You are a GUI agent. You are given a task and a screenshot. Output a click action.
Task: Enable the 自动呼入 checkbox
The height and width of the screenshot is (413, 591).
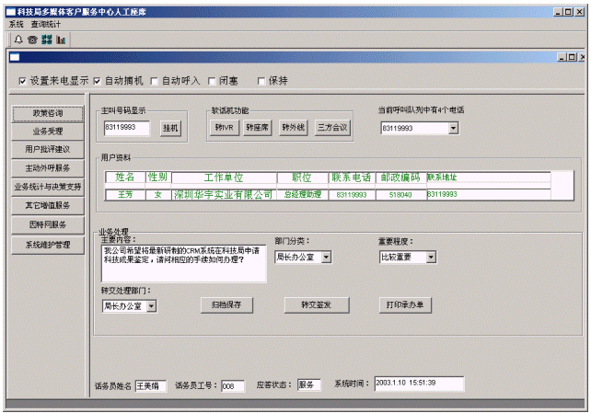point(154,81)
